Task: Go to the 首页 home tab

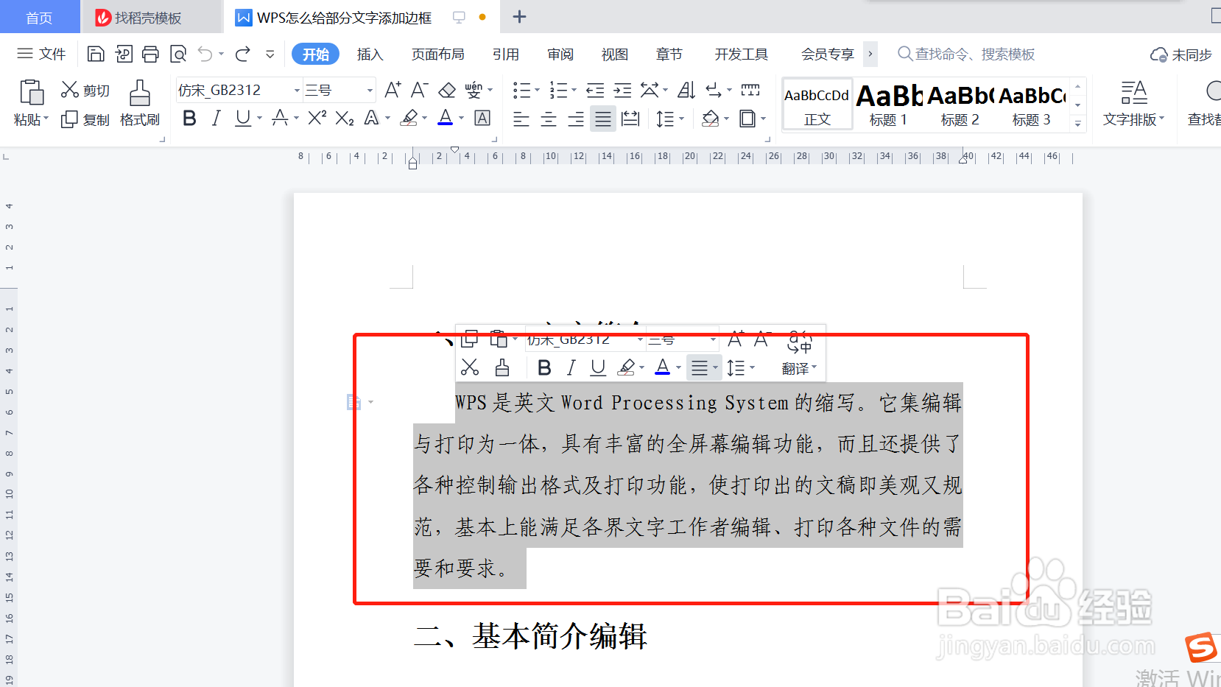Action: tap(39, 17)
